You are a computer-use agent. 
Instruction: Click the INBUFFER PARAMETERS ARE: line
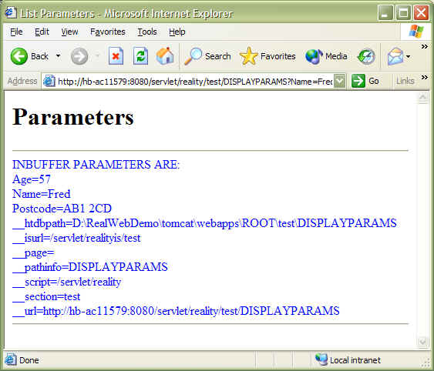click(96, 165)
